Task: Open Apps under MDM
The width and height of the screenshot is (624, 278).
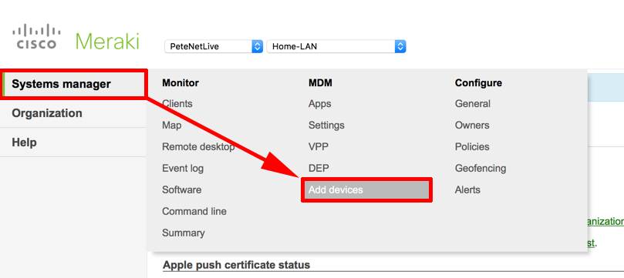Action: coord(319,104)
